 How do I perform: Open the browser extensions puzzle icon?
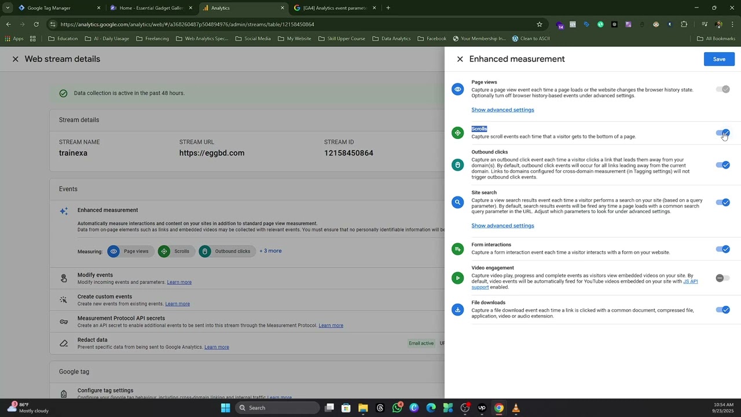[684, 24]
